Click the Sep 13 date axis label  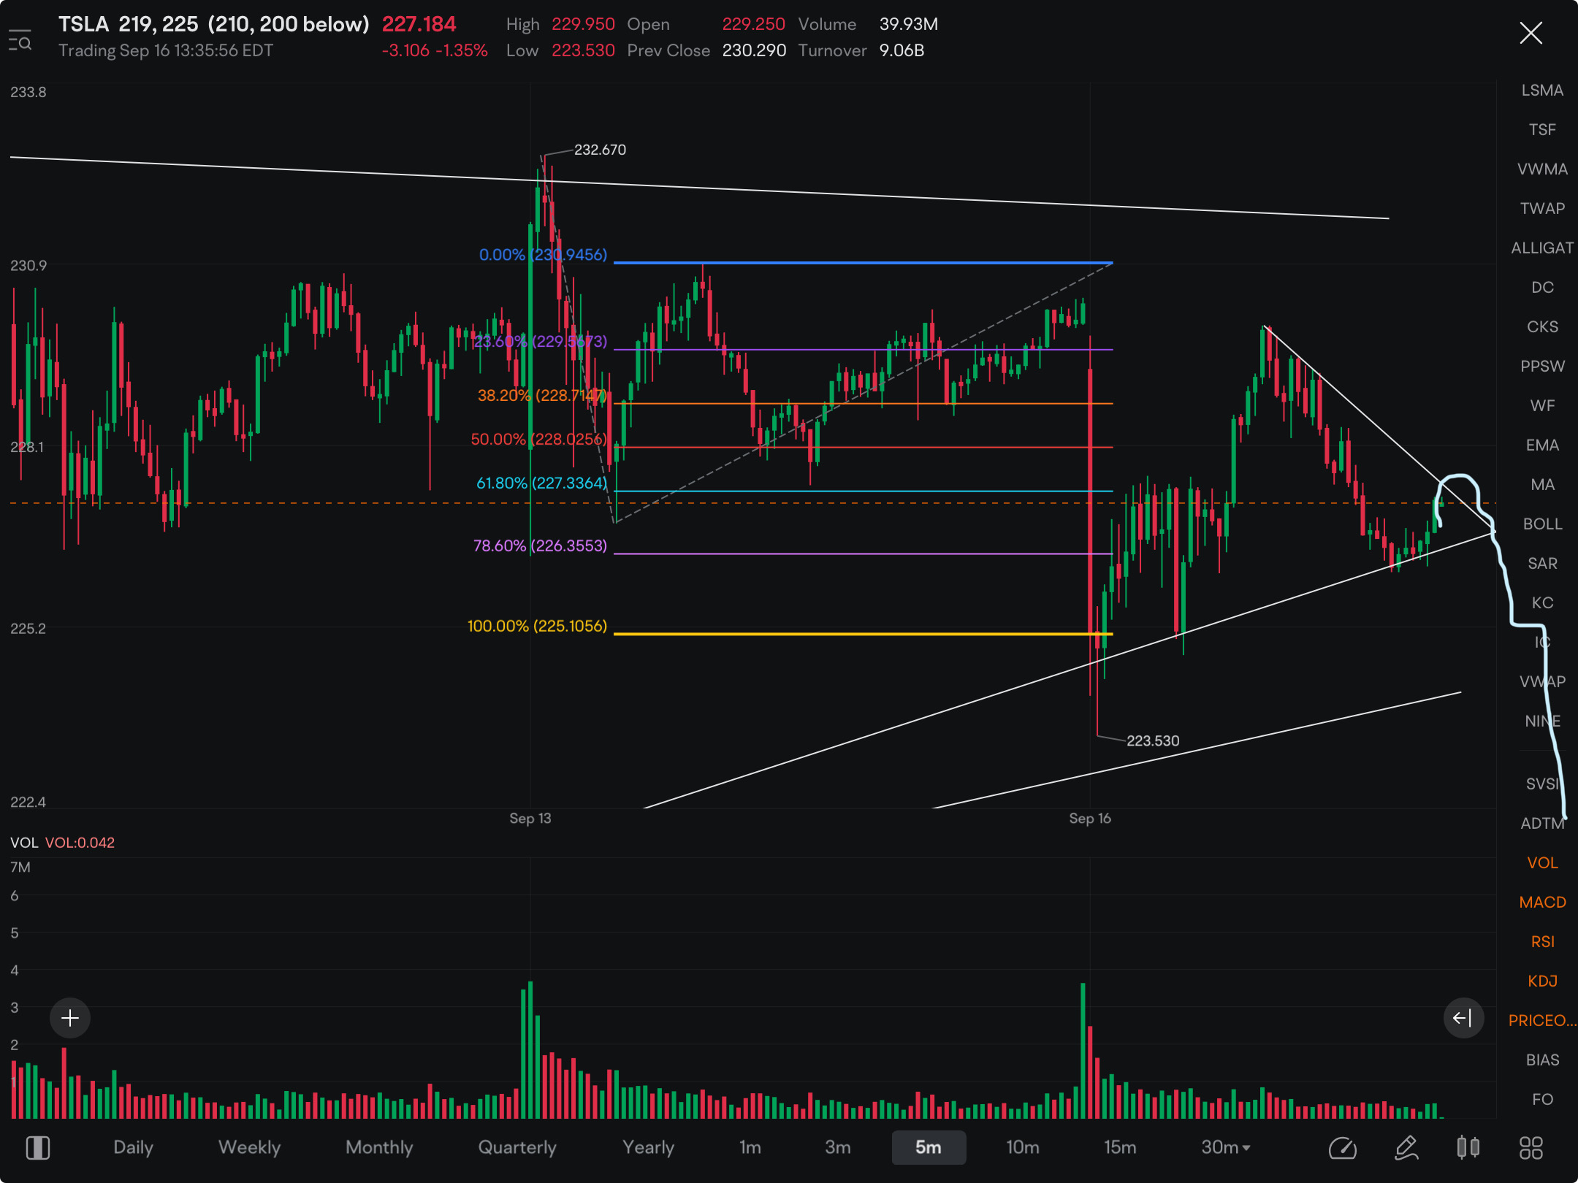coord(530,819)
